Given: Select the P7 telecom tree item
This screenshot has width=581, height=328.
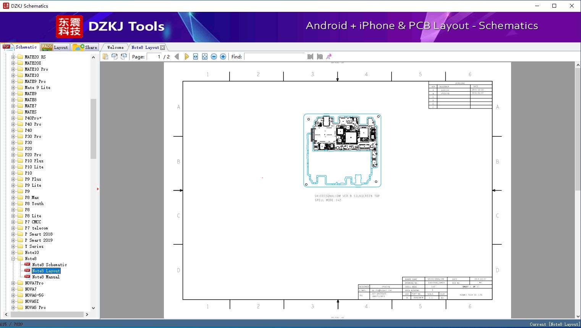Looking at the screenshot, I should click(x=36, y=228).
